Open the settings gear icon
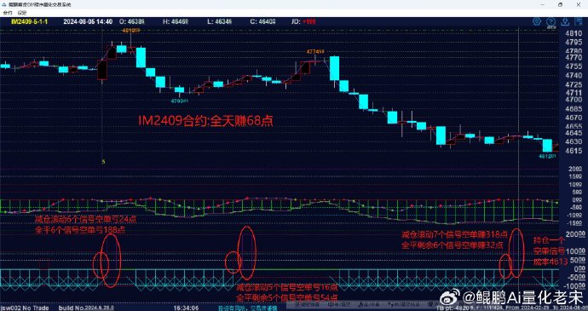Viewport: 588px width, 311px height. pyautogui.click(x=537, y=21)
